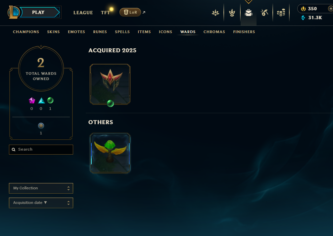333x236 pixels.
Task: Click the ward Search field
Action: [41, 150]
